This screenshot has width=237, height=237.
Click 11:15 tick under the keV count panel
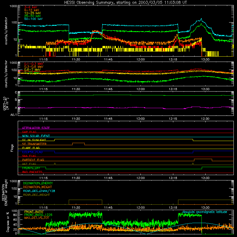tap(44, 60)
